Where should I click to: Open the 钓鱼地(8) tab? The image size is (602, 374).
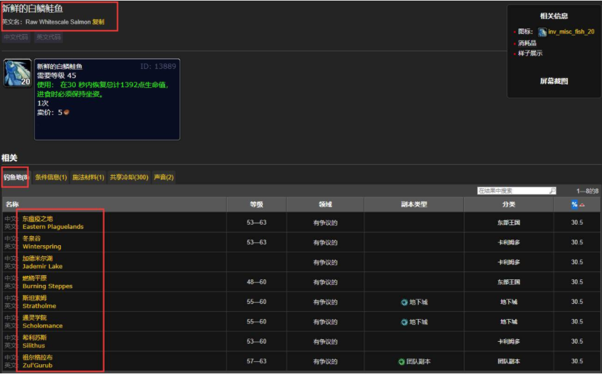(x=16, y=177)
